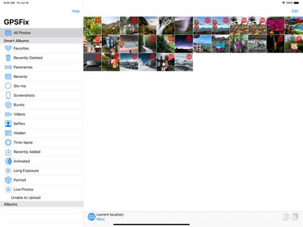
Task: Open the Live Photos album
Action: [x=42, y=189]
